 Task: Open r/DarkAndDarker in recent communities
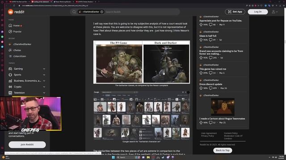22,44
